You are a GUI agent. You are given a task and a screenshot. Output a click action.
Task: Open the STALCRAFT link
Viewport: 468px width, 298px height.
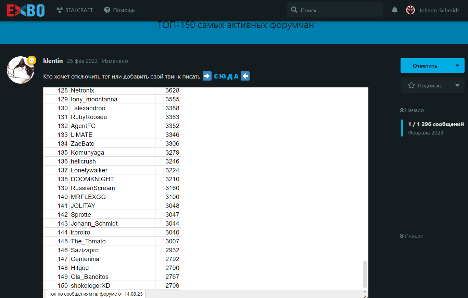coord(75,10)
